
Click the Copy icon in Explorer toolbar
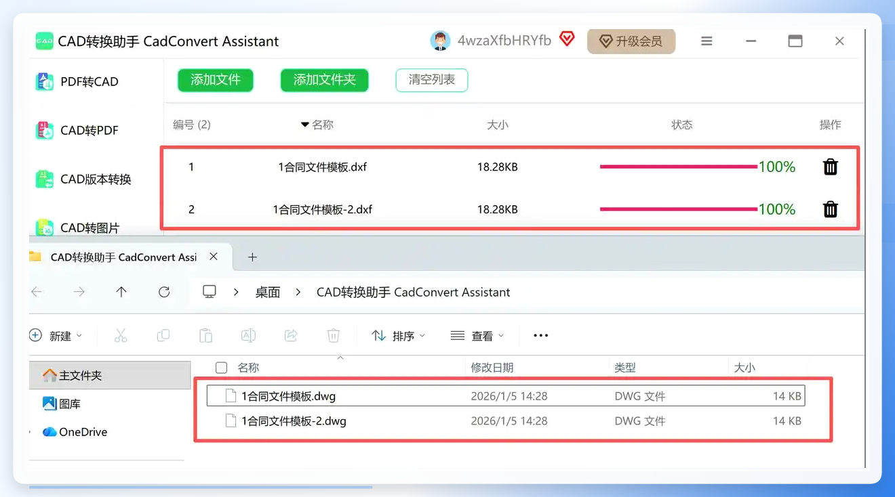coord(163,335)
